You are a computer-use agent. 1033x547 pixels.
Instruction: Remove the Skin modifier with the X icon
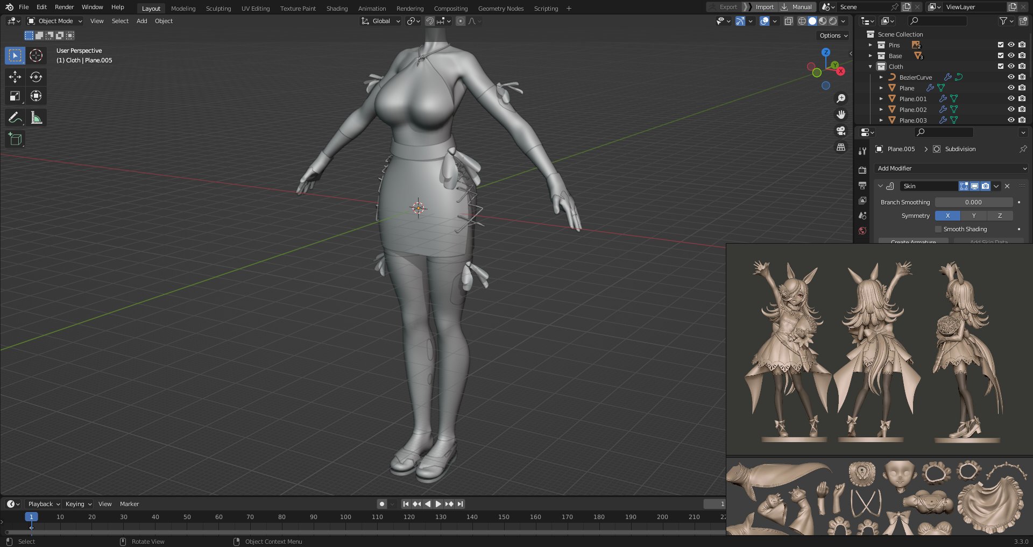coord(1007,186)
